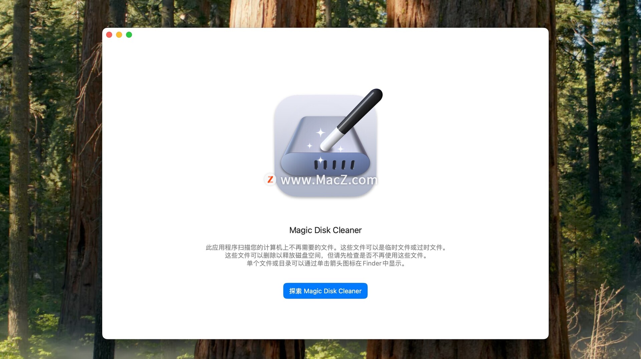Close the window with the red button

point(109,35)
